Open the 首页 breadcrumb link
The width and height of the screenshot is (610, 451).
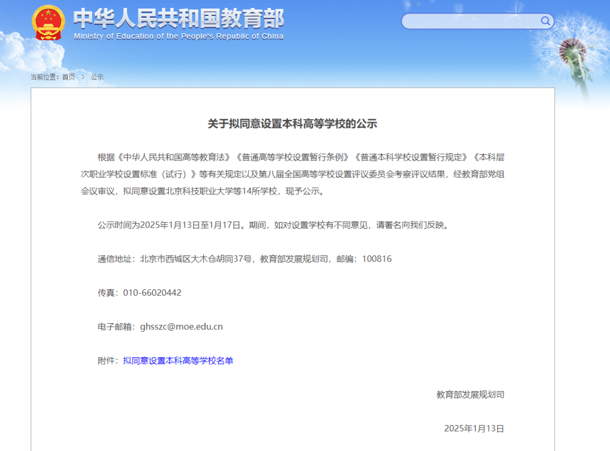[68, 77]
